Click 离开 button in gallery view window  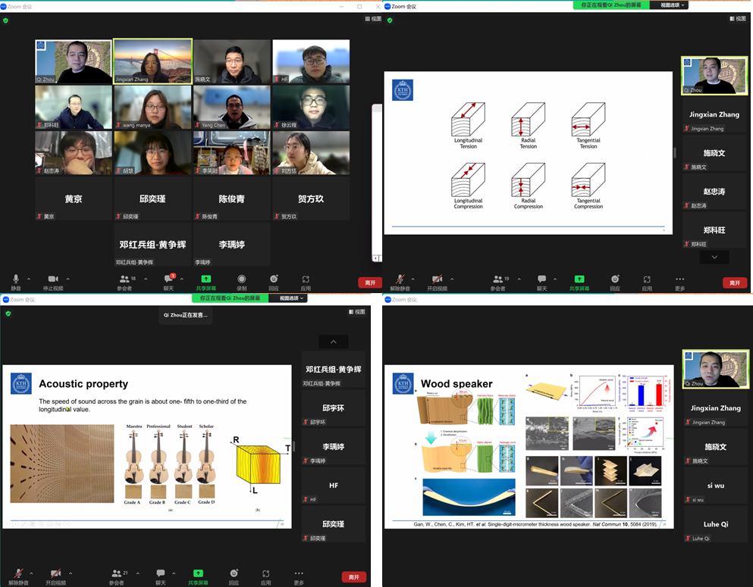tap(369, 283)
